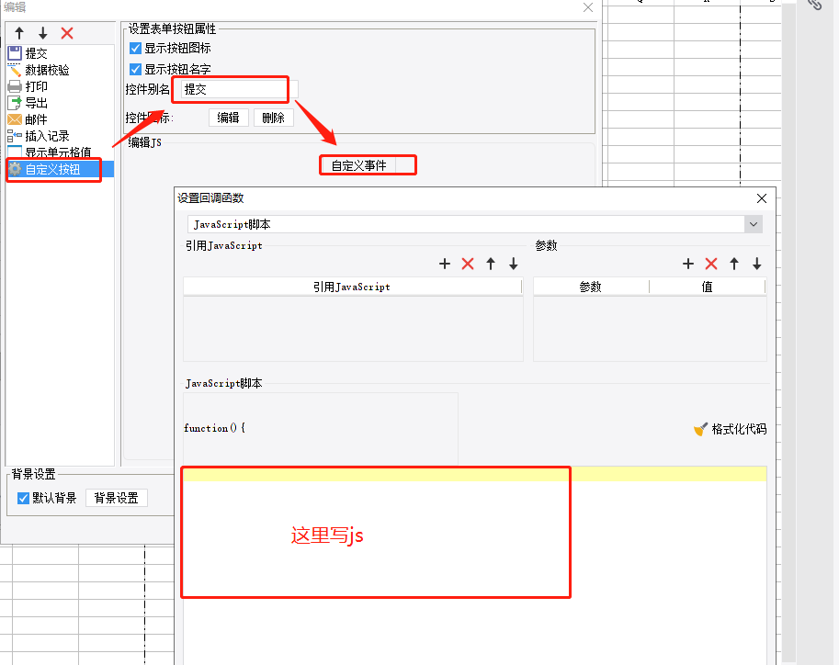Click the 打印 printer icon
This screenshot has width=839, height=665.
pos(15,86)
